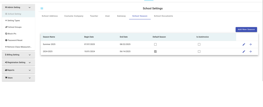
Task: Click the gear icon beside Password Reset
Action: pos(6,40)
